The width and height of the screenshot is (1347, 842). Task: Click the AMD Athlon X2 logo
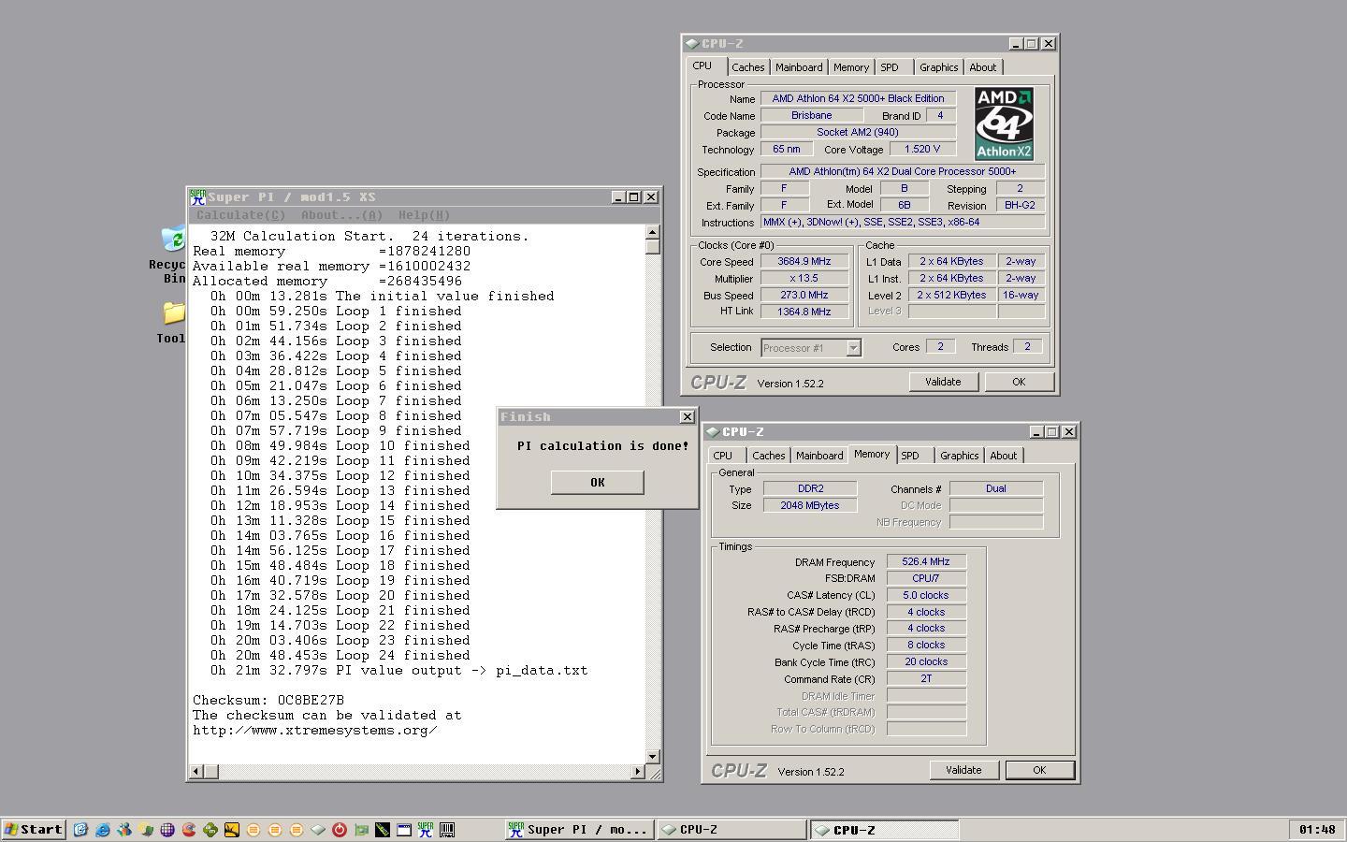coord(1004,123)
